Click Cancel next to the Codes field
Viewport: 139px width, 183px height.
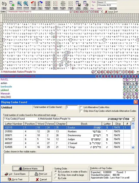pos(109,12)
